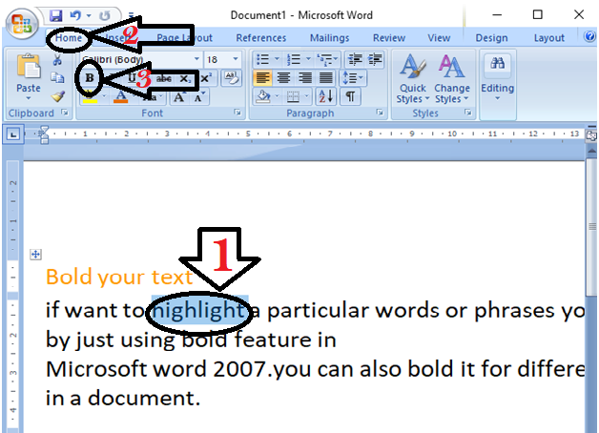Undo the last action
Image resolution: width=599 pixels, height=433 pixels.
75,15
